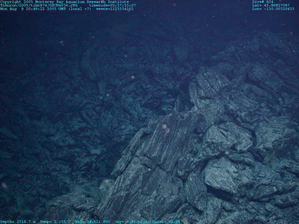Screen dimensions: 299x224
Task: Click the white particle floating over the central slab
Action: pyautogui.click(x=164, y=127)
